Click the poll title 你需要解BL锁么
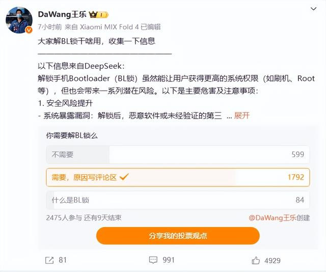This screenshot has width=326, height=272. [72, 135]
